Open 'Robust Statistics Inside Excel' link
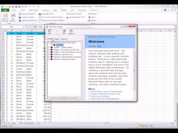Screen dimensions: 178x133 coord(105,94)
